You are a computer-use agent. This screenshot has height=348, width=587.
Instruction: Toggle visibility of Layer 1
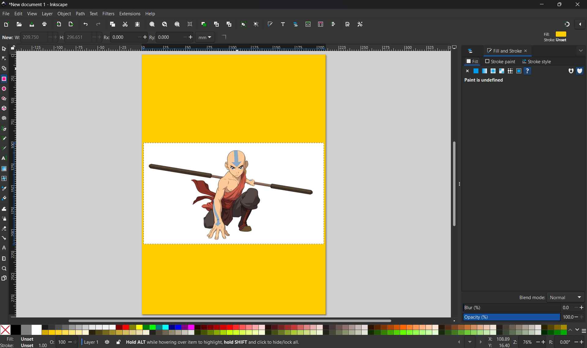pos(107,342)
